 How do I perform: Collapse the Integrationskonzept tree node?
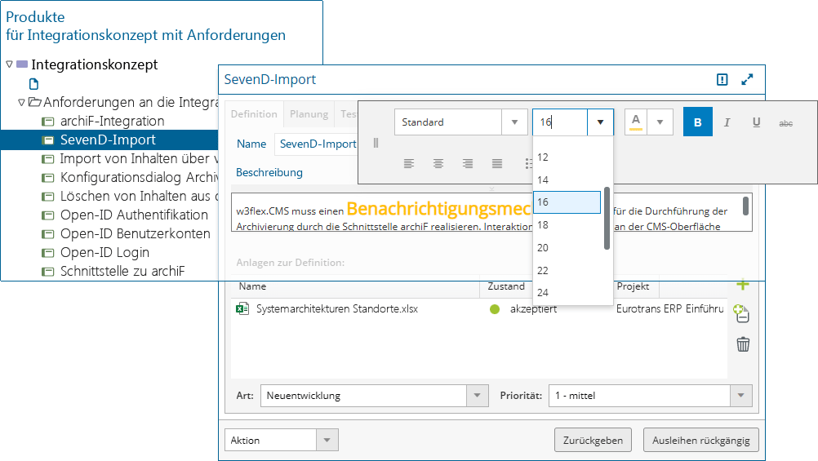9,64
